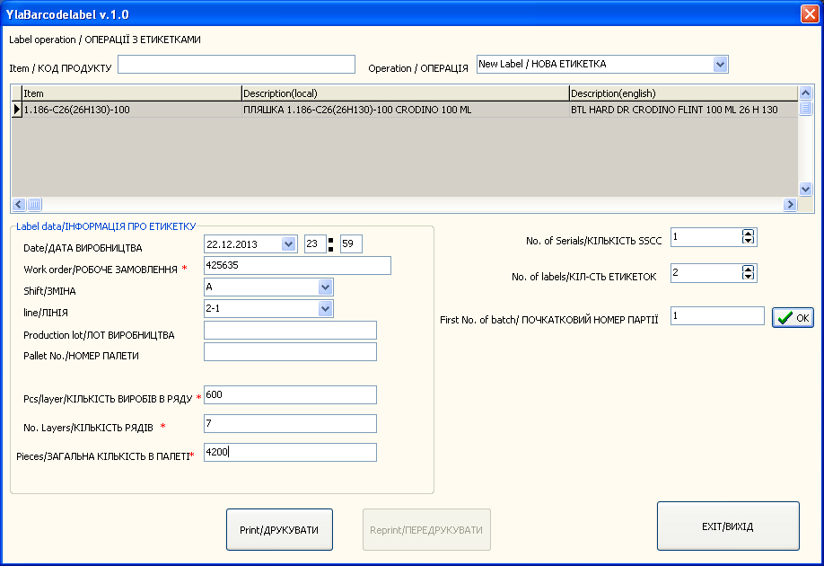
Task: Click the Pallet No./НОМЕР ПАЛЕТИ field
Action: point(290,352)
